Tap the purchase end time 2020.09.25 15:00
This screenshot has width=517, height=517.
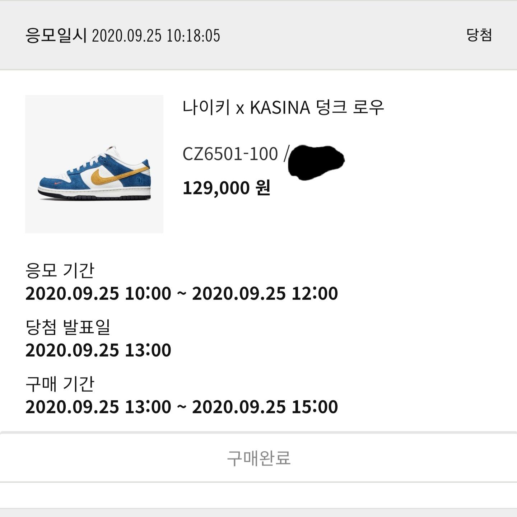click(x=265, y=407)
